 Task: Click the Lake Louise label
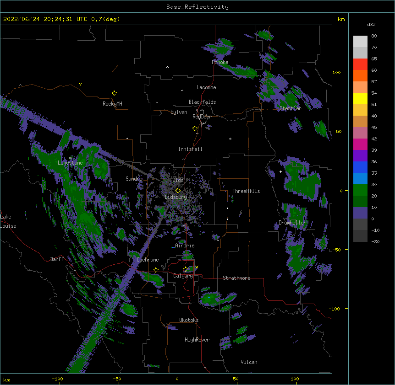point(8,221)
